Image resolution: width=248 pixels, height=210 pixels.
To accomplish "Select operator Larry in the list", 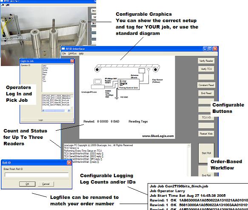I will click(x=44, y=66).
